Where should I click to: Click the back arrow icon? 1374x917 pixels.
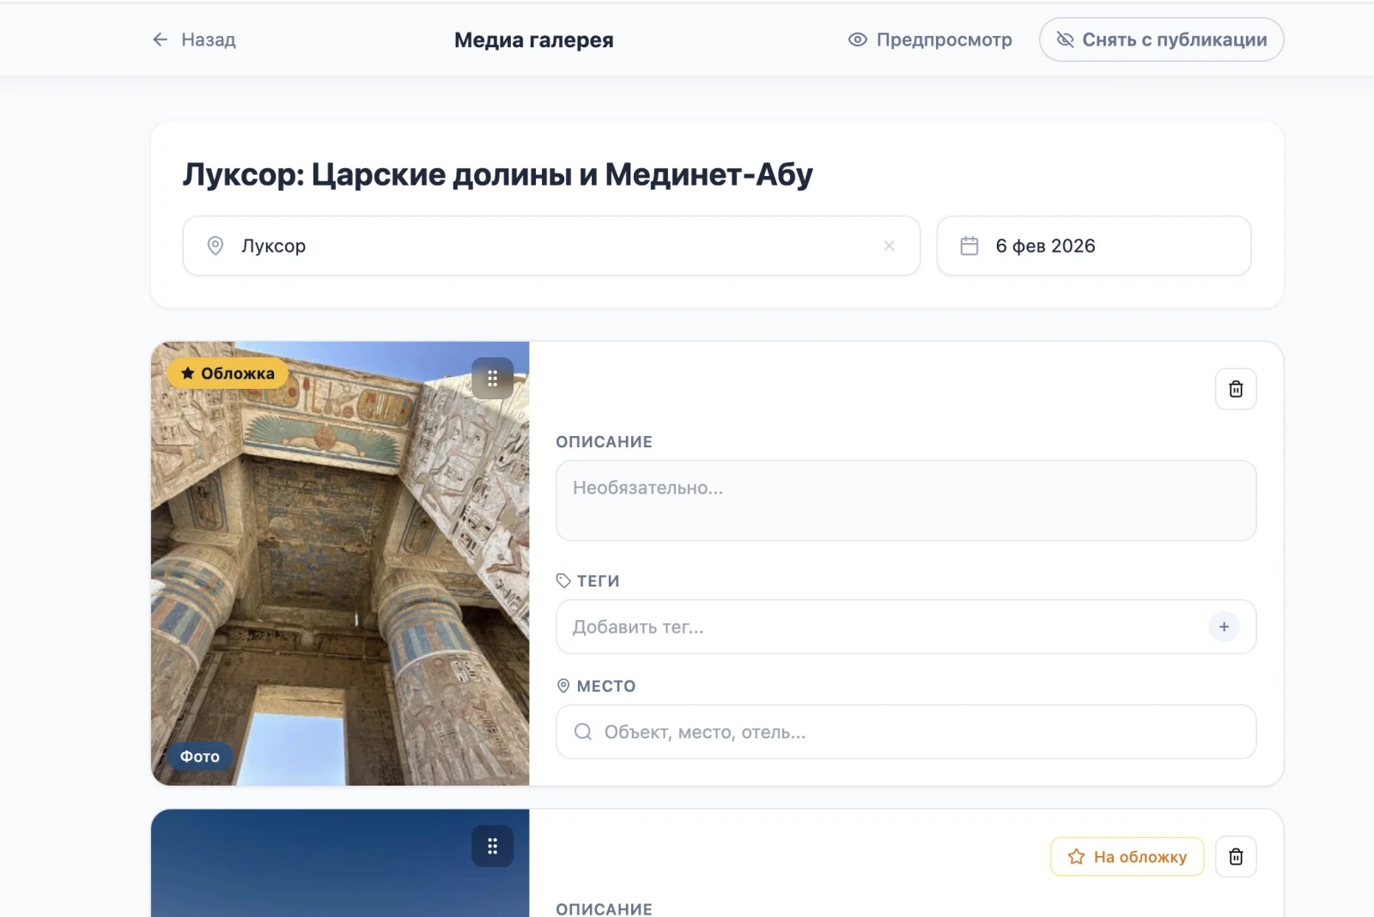pyautogui.click(x=160, y=39)
